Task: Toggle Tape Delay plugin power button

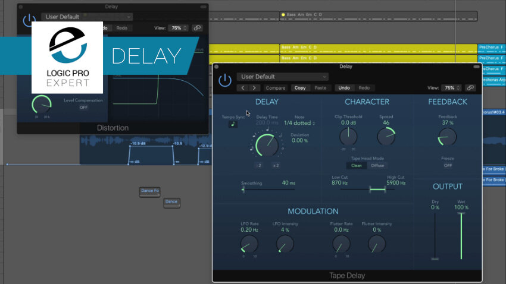Action: [x=224, y=80]
